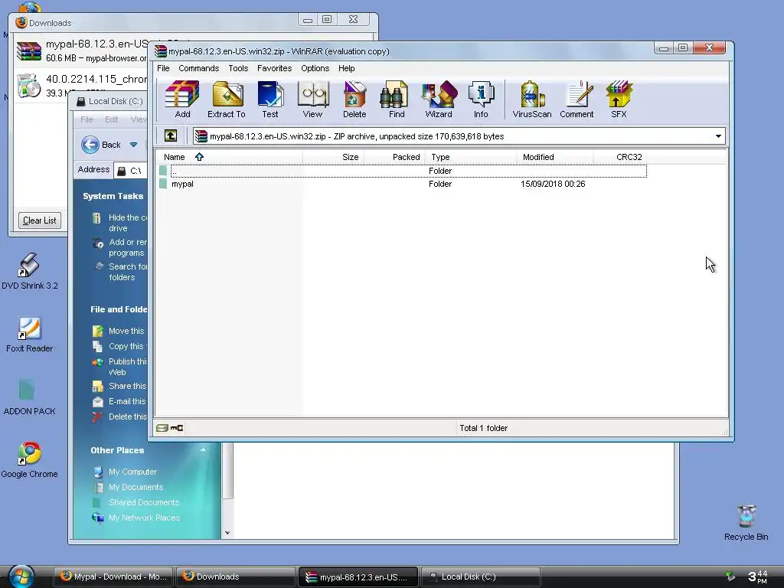Select the parent ".." folder entry

point(403,171)
